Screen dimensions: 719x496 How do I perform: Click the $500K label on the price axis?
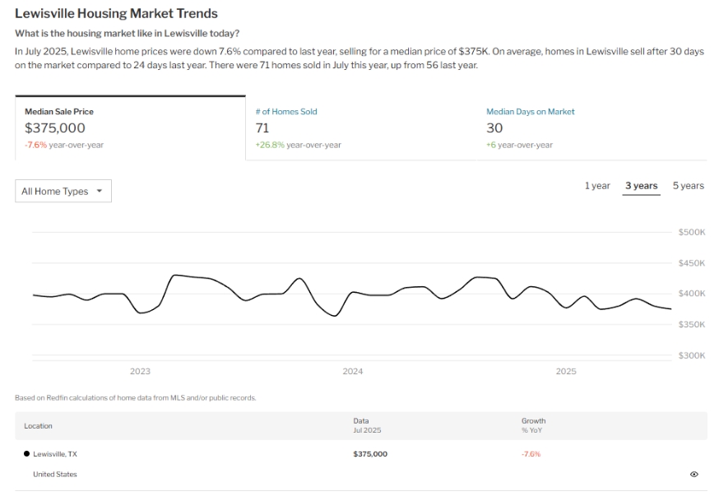(x=692, y=233)
